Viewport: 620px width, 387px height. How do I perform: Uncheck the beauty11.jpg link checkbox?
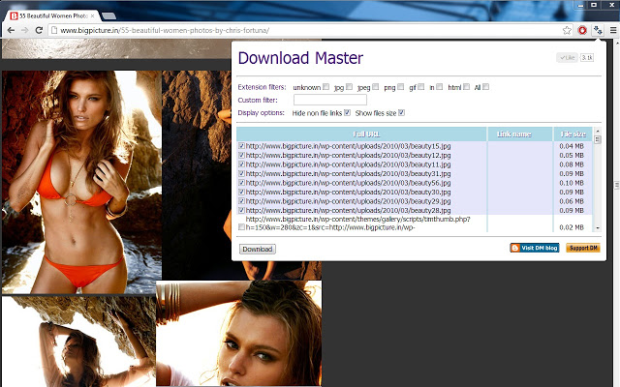pyautogui.click(x=241, y=164)
